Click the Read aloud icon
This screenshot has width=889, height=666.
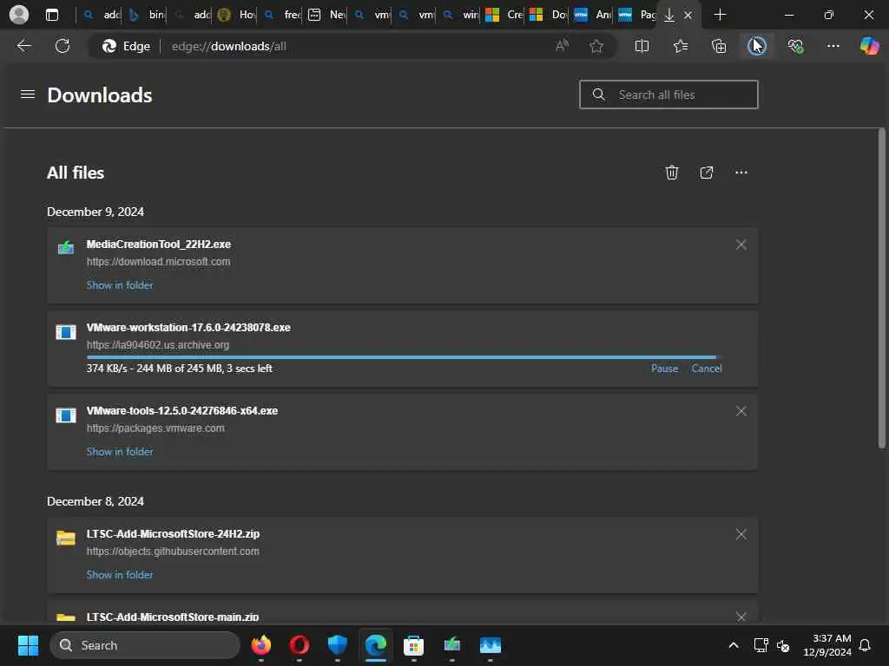tap(562, 46)
